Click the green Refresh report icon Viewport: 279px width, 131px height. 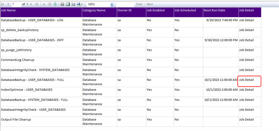tap(55, 4)
